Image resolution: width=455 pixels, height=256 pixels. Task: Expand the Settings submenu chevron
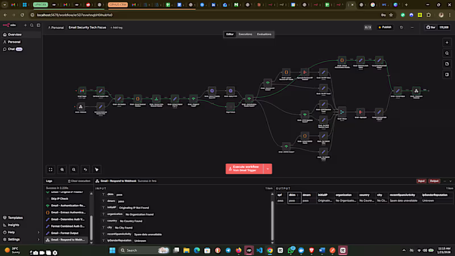coord(39,240)
